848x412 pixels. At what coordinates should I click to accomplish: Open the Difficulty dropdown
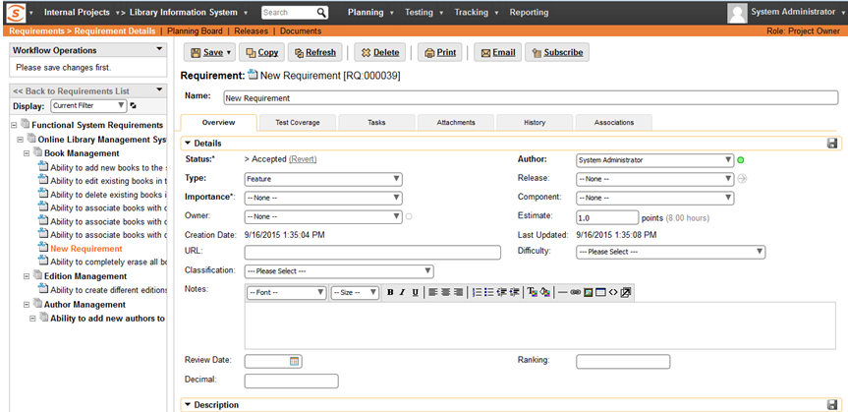click(670, 252)
